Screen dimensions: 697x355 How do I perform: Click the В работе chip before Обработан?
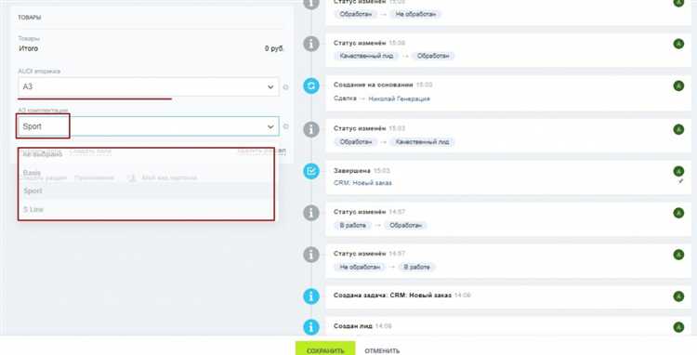(x=352, y=226)
